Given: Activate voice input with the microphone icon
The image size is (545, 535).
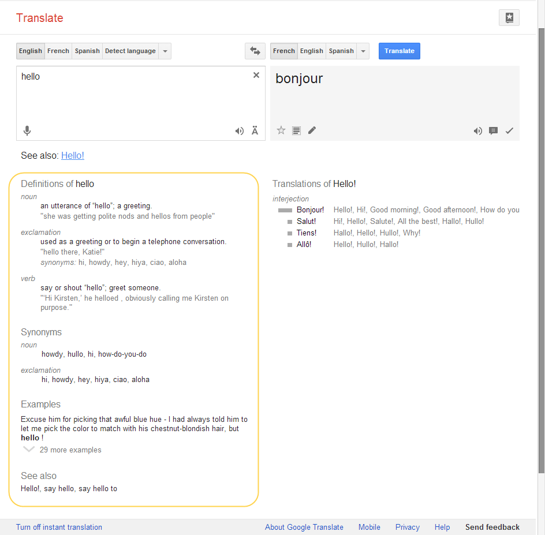Looking at the screenshot, I should (x=27, y=131).
